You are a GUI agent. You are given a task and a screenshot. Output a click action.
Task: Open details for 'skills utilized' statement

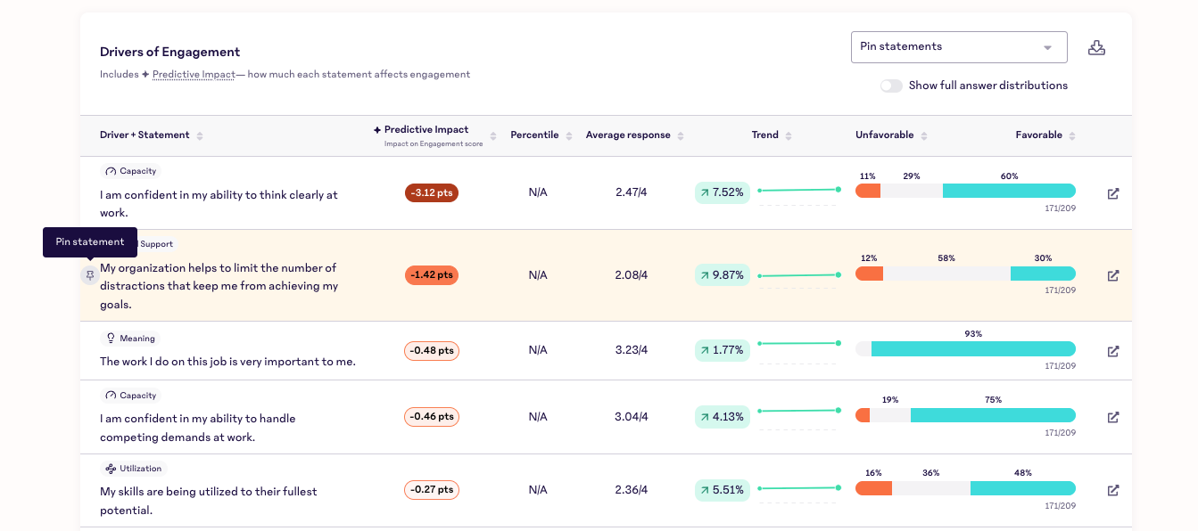tap(1112, 490)
